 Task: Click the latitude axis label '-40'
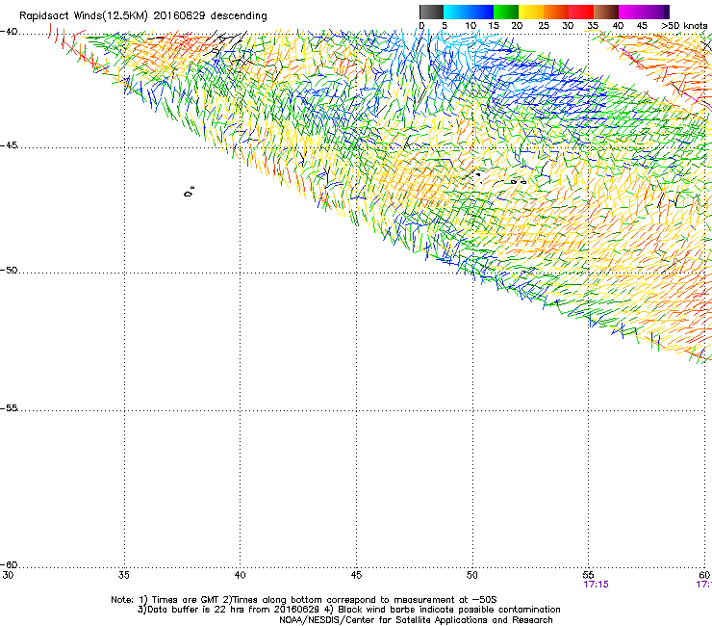(x=9, y=32)
